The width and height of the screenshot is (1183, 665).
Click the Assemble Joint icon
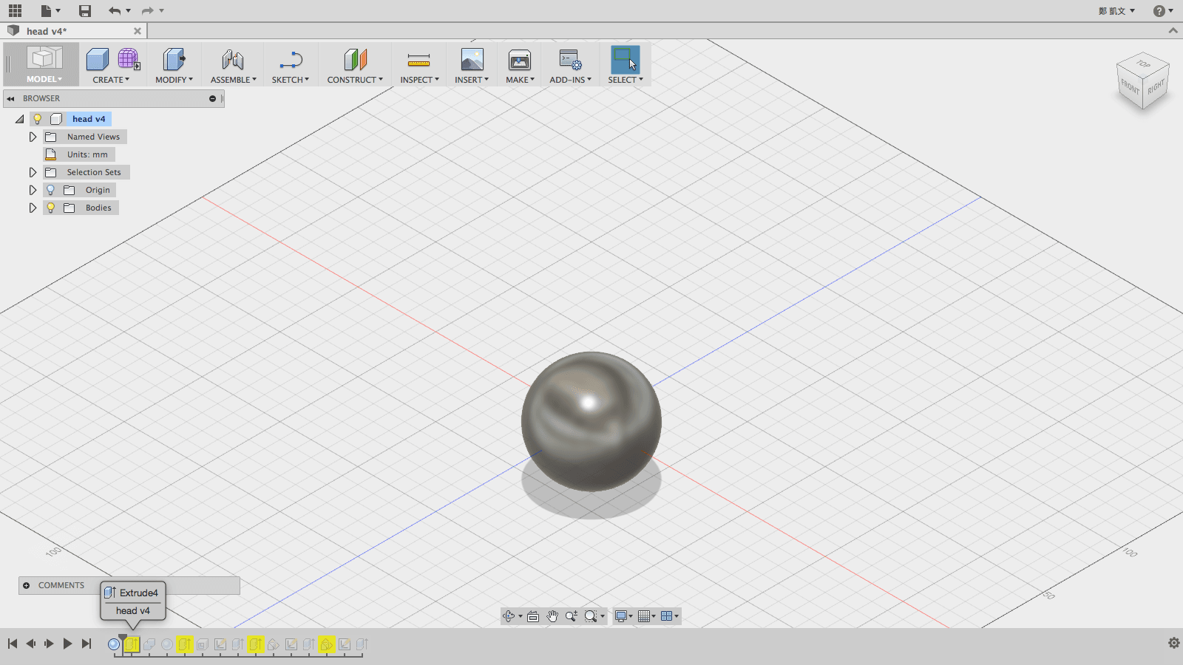233,59
